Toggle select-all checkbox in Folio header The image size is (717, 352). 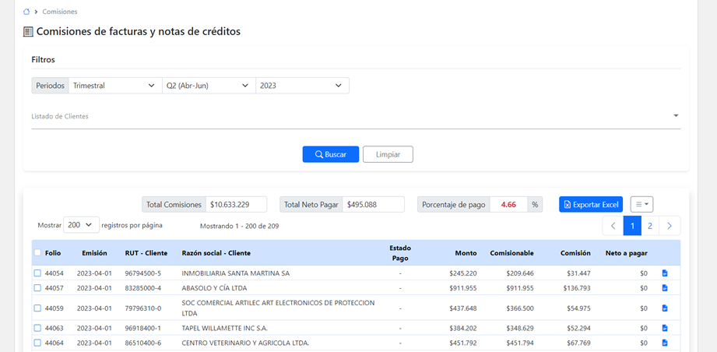37,253
